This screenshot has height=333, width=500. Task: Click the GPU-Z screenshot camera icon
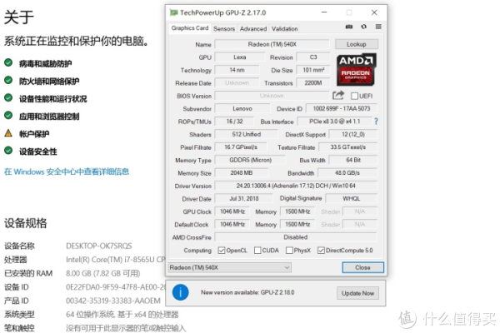349,27
